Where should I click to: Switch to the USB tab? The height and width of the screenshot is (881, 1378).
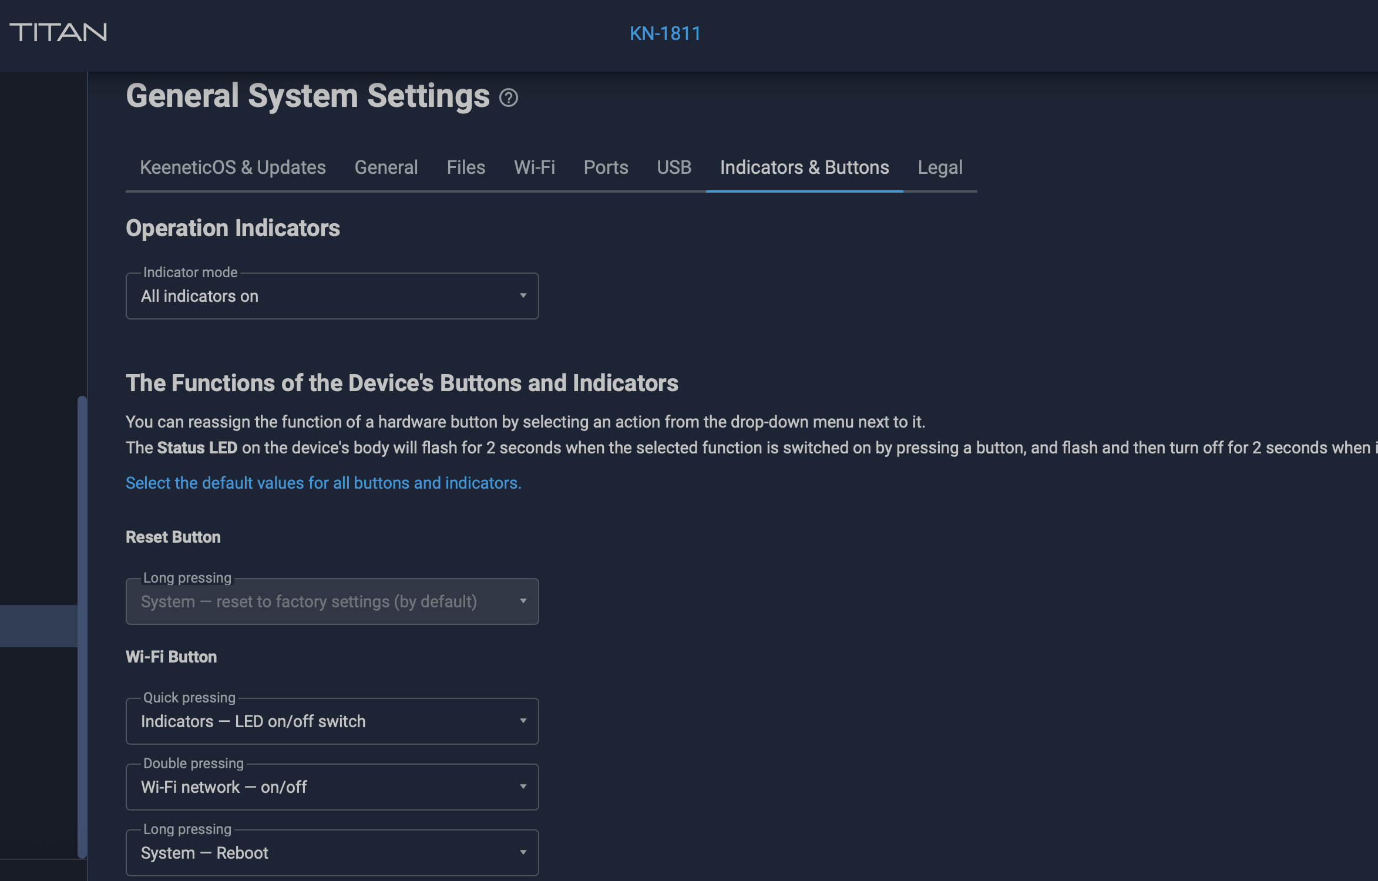674,167
